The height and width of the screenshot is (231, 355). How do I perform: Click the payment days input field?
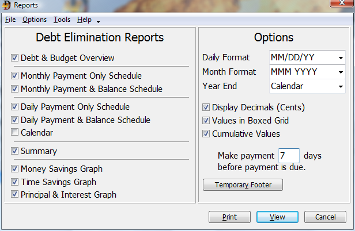coord(288,156)
